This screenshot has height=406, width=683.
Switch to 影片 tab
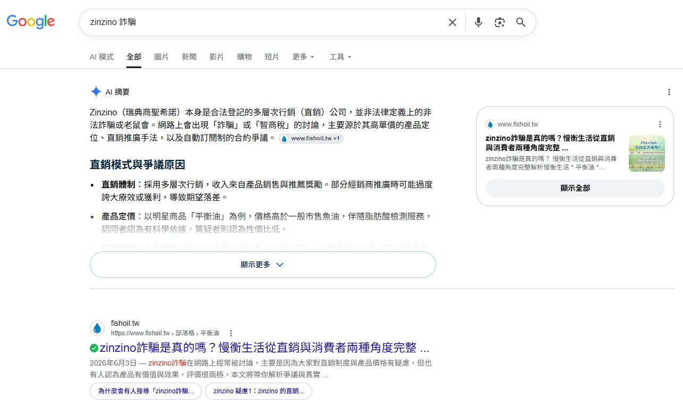pos(217,57)
